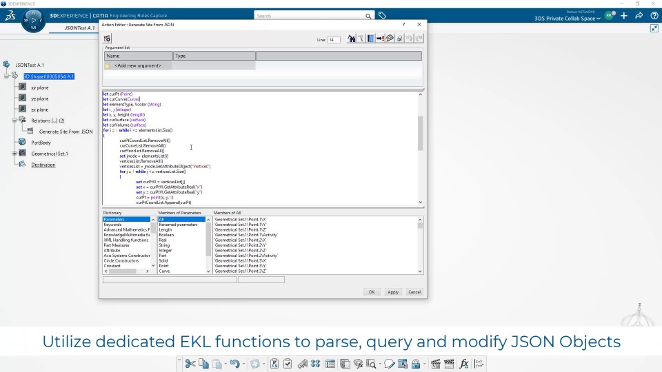The height and width of the screenshot is (372, 662).
Task: Select Part Measures in Dictionary list
Action: (x=117, y=245)
